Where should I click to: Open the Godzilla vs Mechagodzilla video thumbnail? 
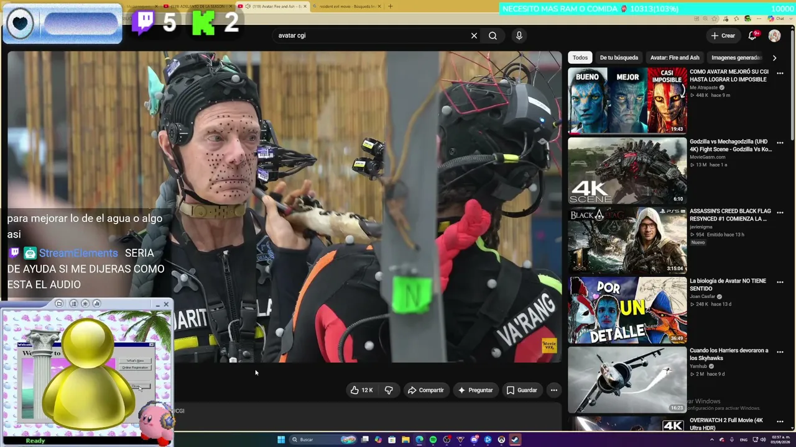click(x=627, y=171)
